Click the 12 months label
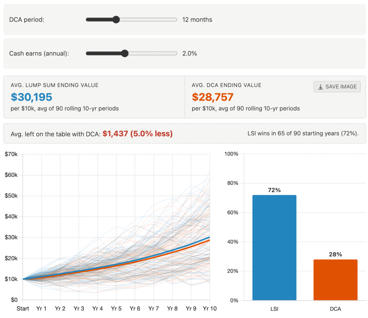Viewport: 368px width, 318px height. pyautogui.click(x=197, y=19)
